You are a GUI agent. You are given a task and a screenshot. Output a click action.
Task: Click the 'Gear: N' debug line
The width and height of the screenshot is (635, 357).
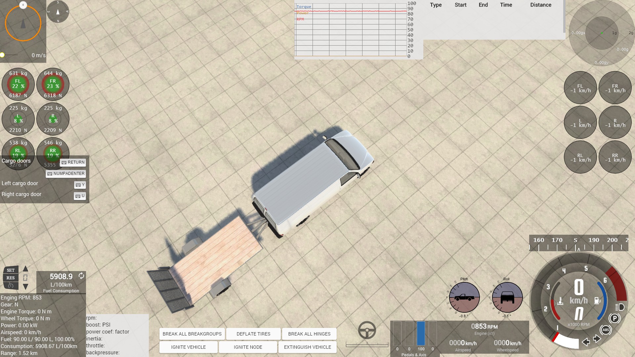click(x=9, y=305)
